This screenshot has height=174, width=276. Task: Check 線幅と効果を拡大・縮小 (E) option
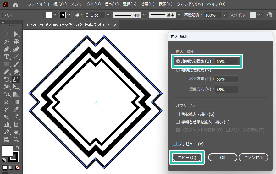click(x=178, y=122)
